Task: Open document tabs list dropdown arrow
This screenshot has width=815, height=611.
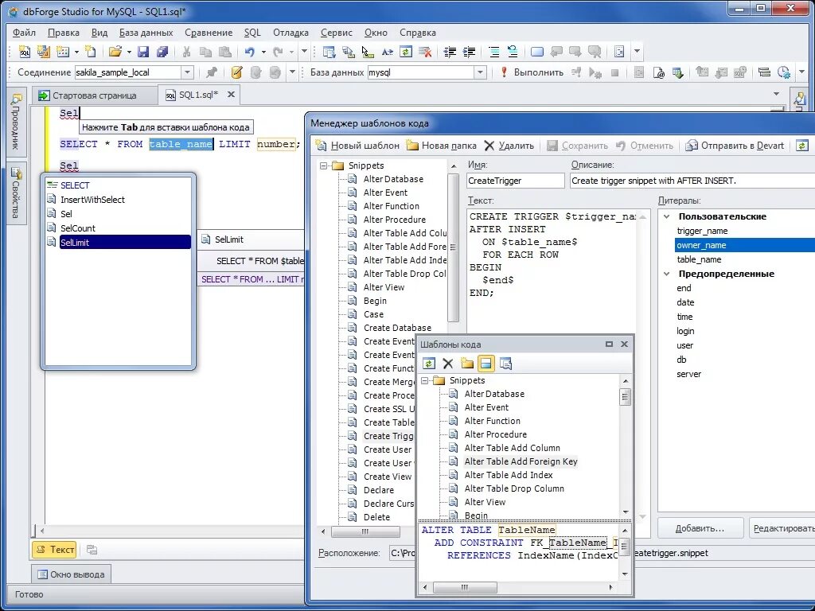Action: tap(777, 94)
